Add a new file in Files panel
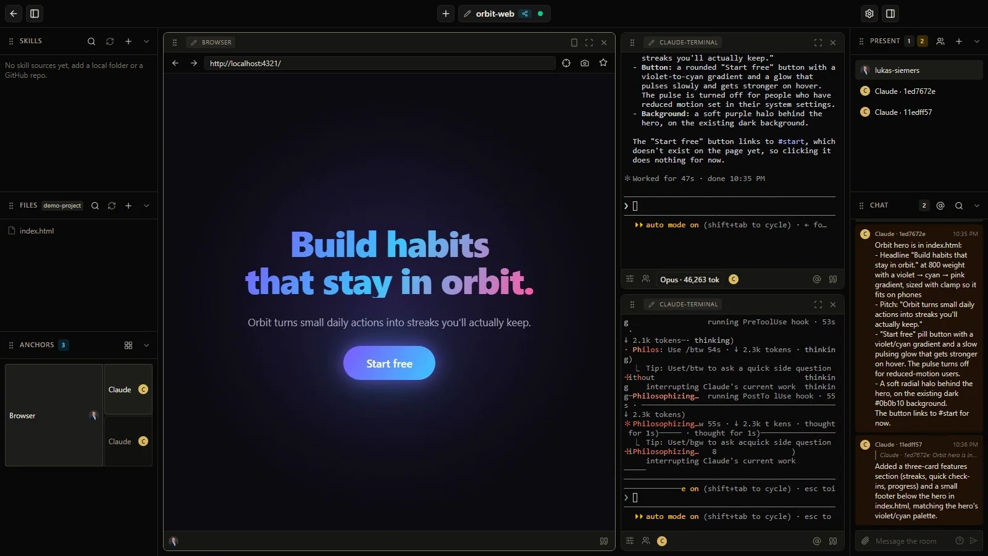988x556 pixels. (128, 206)
